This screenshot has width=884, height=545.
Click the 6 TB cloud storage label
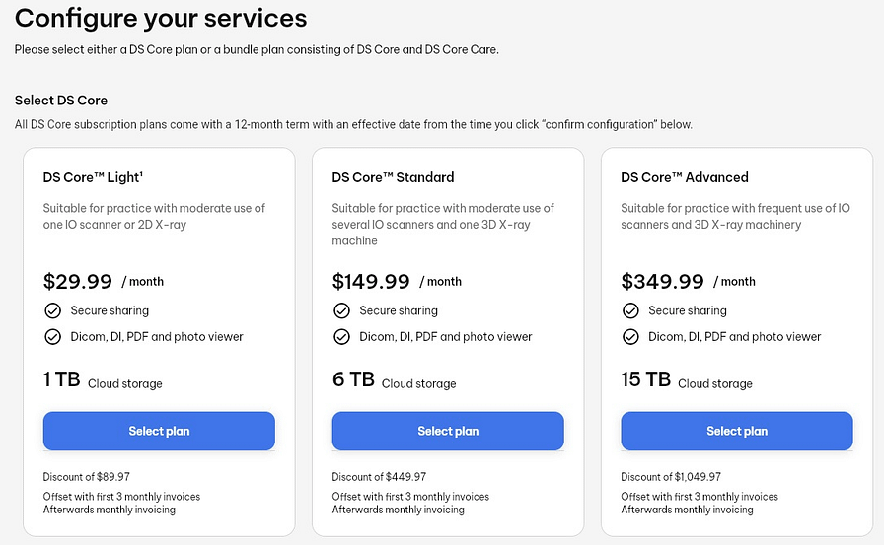(x=394, y=380)
